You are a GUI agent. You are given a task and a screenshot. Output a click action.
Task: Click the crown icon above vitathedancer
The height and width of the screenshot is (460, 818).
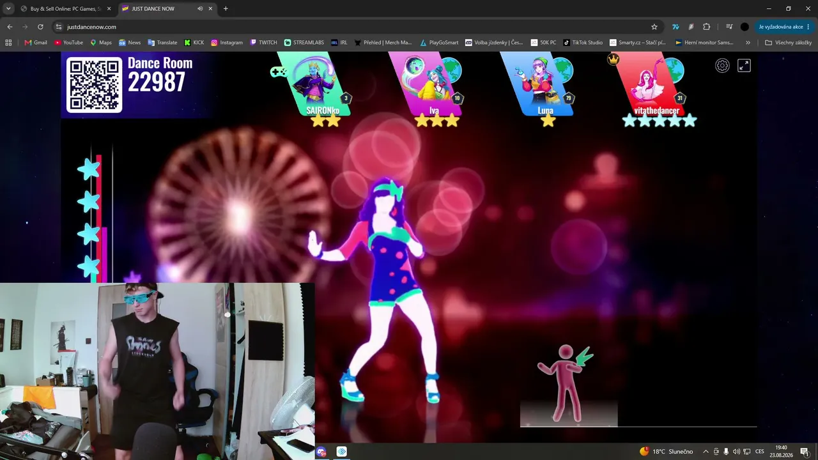click(613, 59)
